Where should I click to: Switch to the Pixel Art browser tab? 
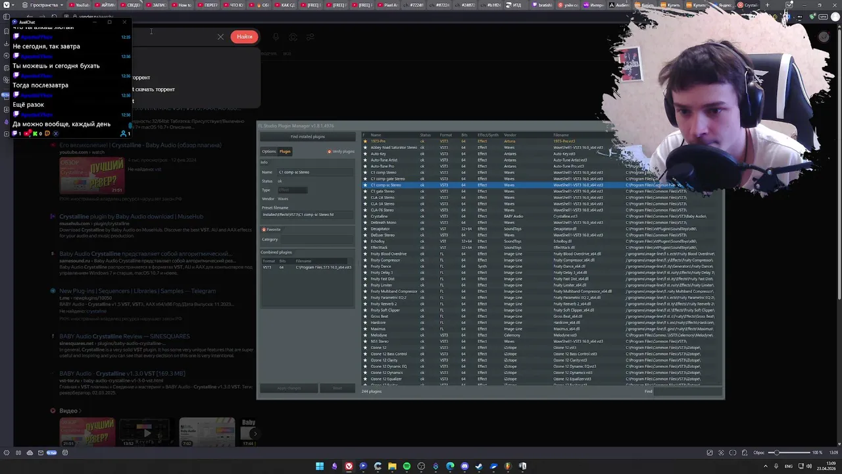[387, 5]
